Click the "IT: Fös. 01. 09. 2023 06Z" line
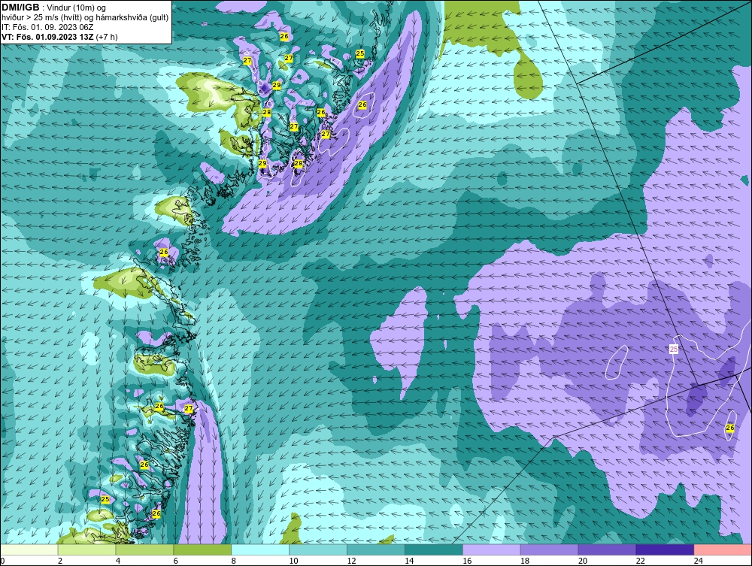 47,27
